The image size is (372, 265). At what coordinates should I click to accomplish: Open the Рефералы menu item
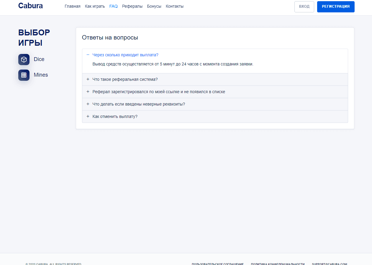[x=132, y=6]
